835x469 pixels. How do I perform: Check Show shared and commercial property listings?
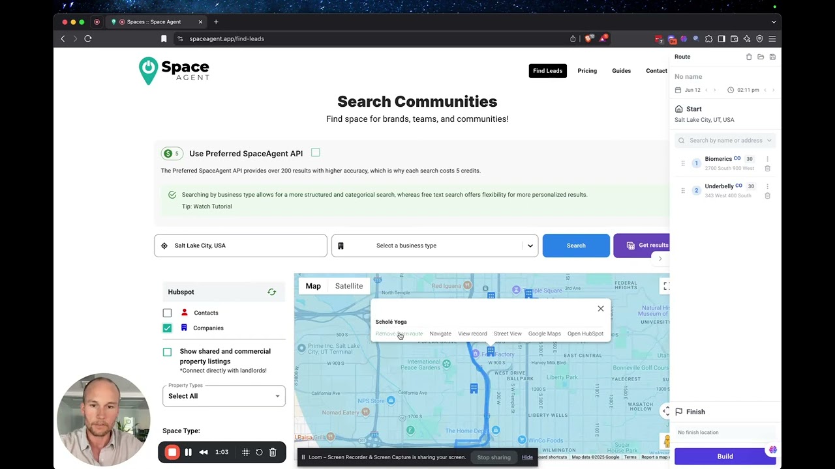[x=167, y=352]
